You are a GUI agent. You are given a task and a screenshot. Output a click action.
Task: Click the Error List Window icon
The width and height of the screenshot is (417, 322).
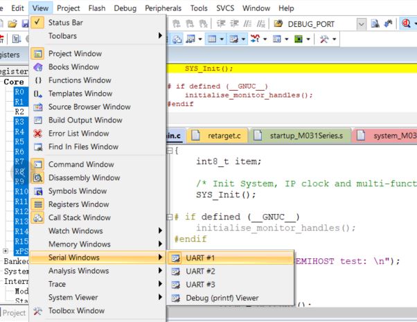click(x=38, y=134)
